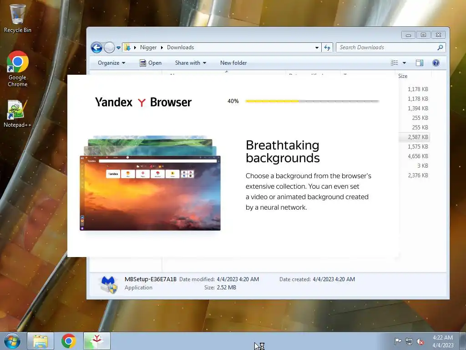Click the muted volume tray icon
Image resolution: width=466 pixels, height=350 pixels.
pos(420,341)
